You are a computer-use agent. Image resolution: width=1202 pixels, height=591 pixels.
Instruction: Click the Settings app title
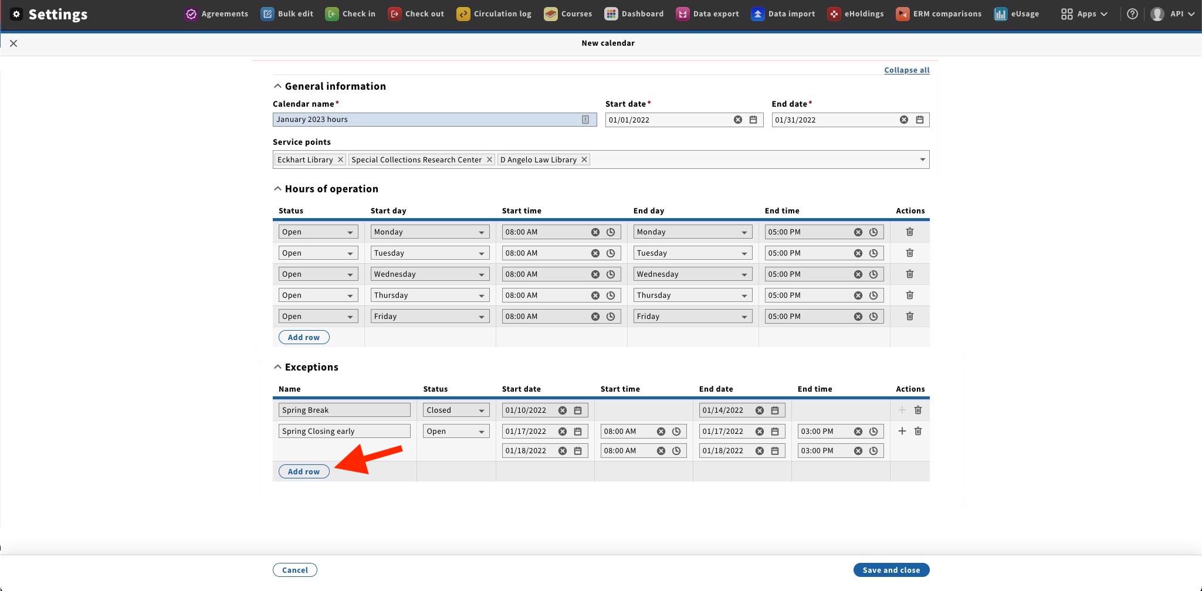49,14
